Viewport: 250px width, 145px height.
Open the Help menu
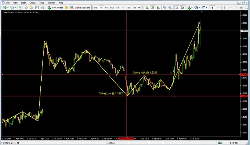point(61,3)
